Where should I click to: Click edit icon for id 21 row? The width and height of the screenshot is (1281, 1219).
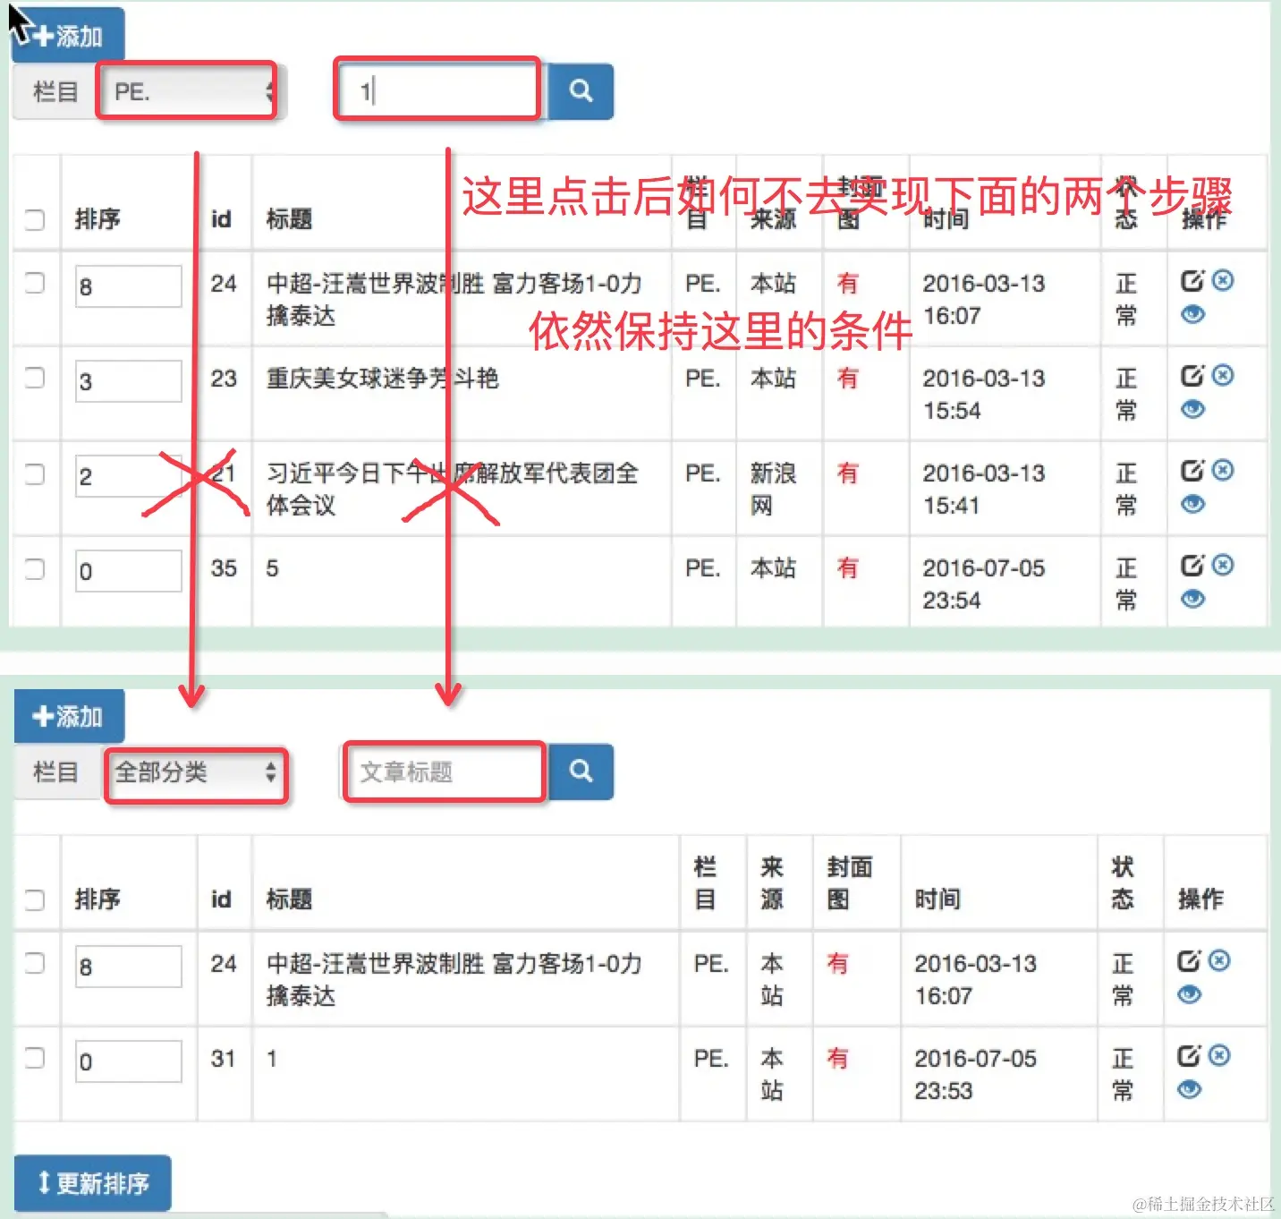(1192, 470)
